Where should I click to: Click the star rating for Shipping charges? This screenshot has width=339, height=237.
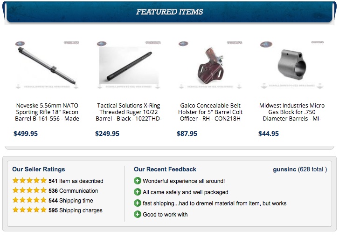(29, 210)
